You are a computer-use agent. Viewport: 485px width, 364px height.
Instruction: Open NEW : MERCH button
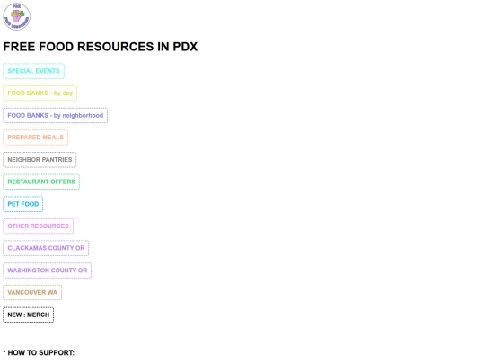[29, 315]
